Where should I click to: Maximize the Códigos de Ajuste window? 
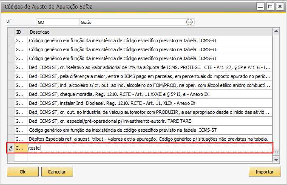[270, 7]
